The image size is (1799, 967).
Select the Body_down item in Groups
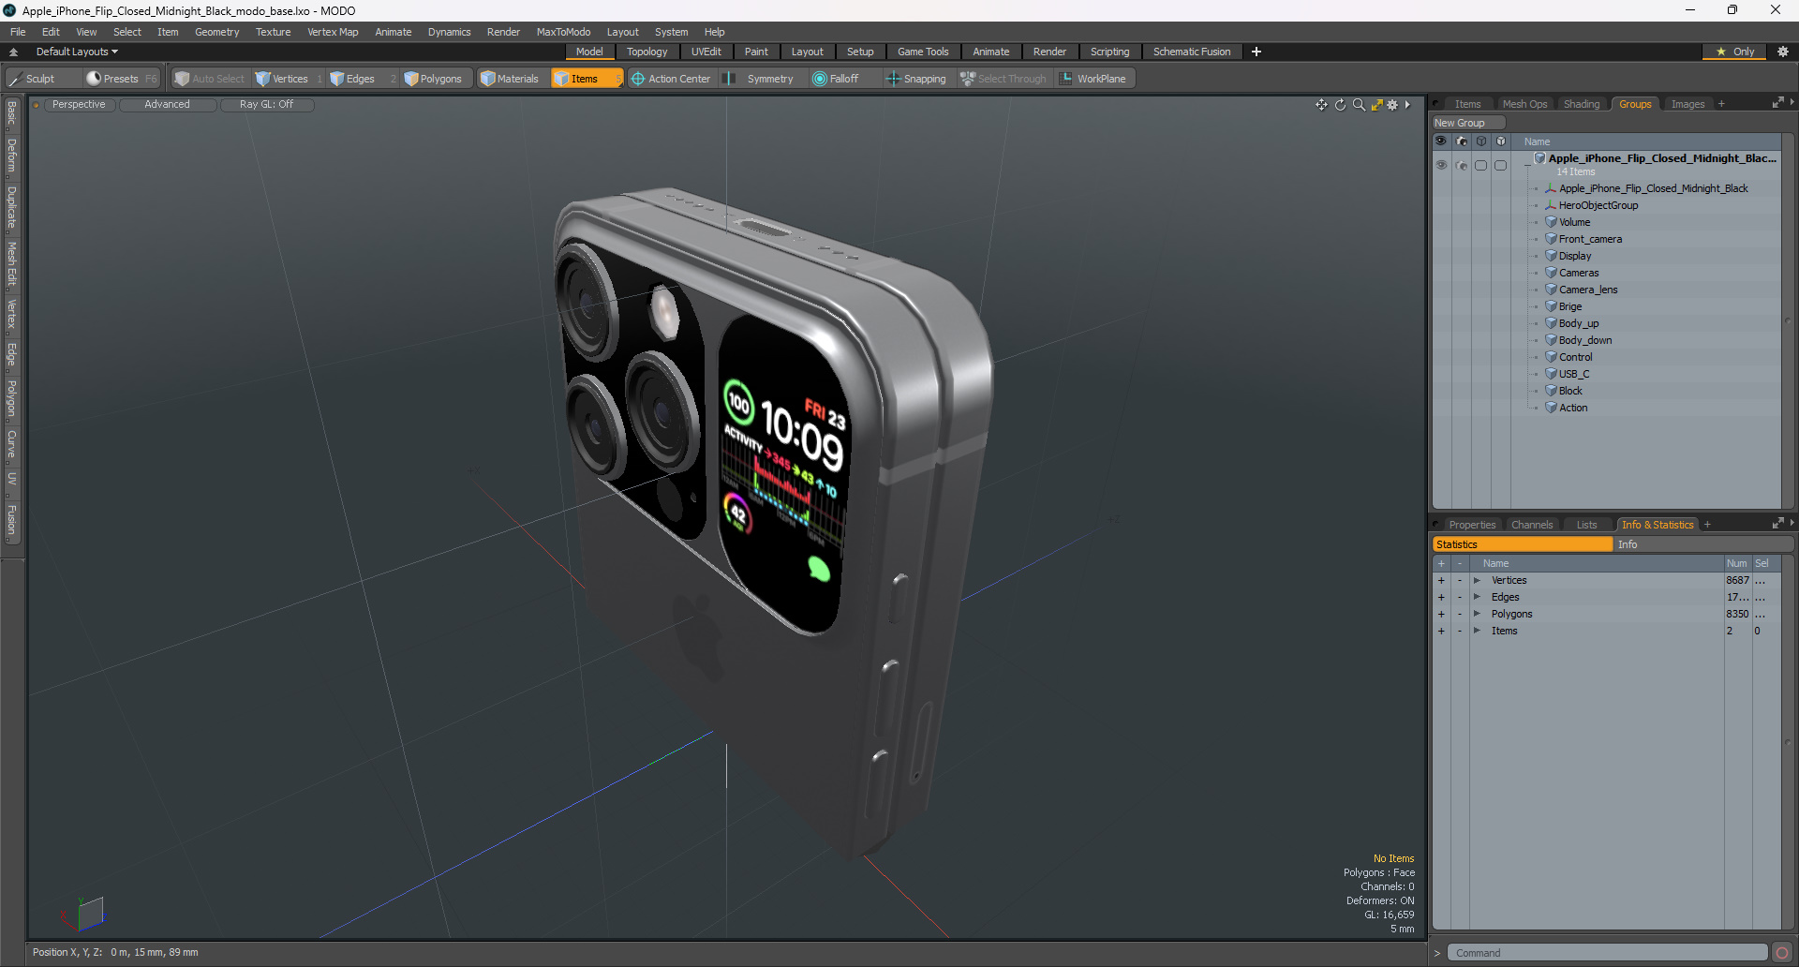tap(1584, 340)
